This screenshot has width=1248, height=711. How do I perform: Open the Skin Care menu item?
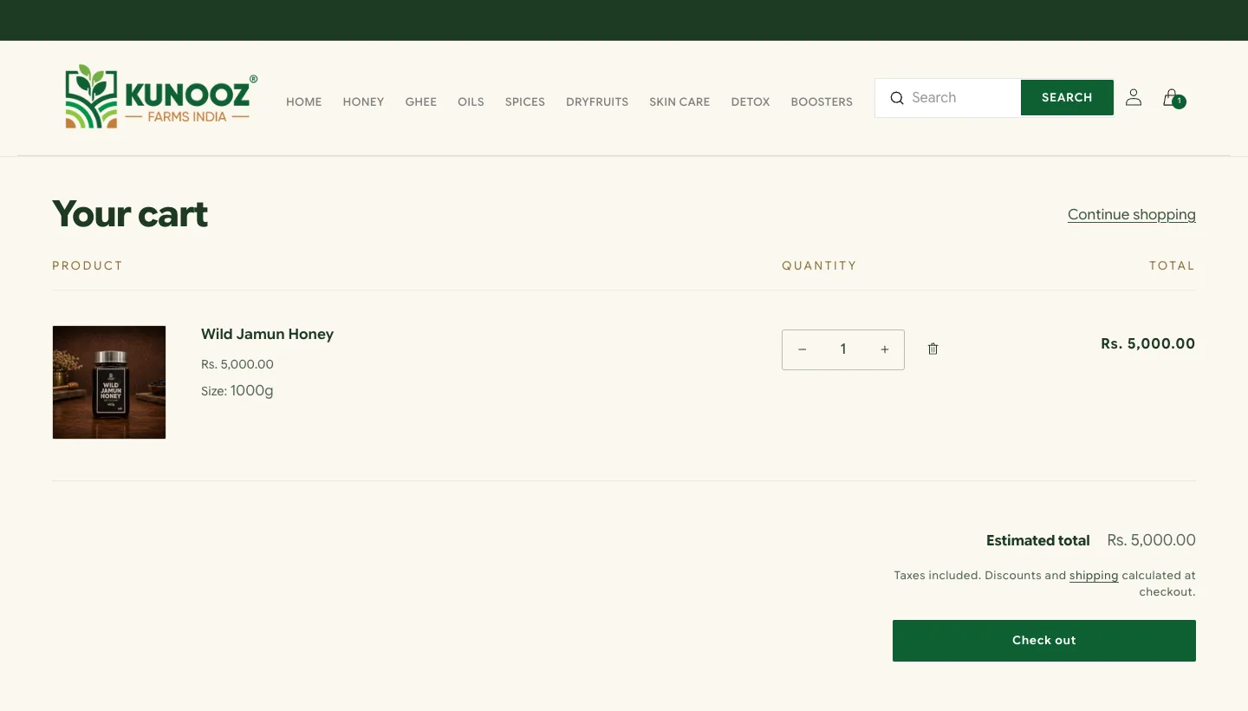pos(679,101)
